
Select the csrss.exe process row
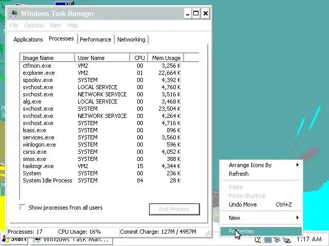pos(102,152)
